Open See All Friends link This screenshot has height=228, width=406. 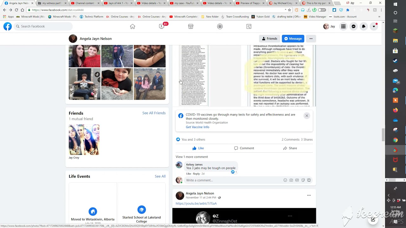click(154, 113)
